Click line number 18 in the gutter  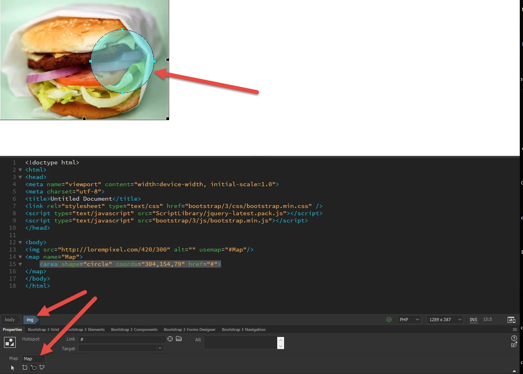pyautogui.click(x=13, y=286)
